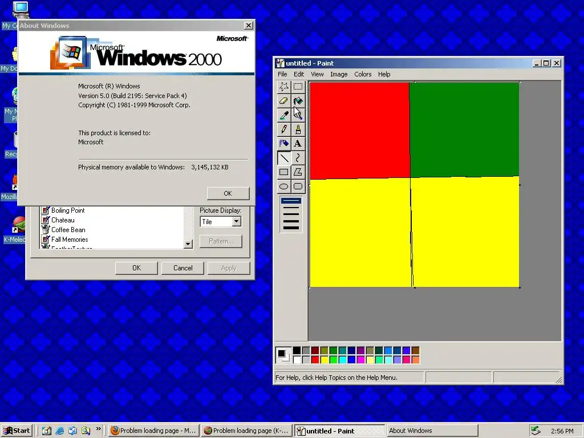Viewport: 584px width, 438px height.
Task: Click the red quadrant on Paint canvas
Action: coord(359,131)
